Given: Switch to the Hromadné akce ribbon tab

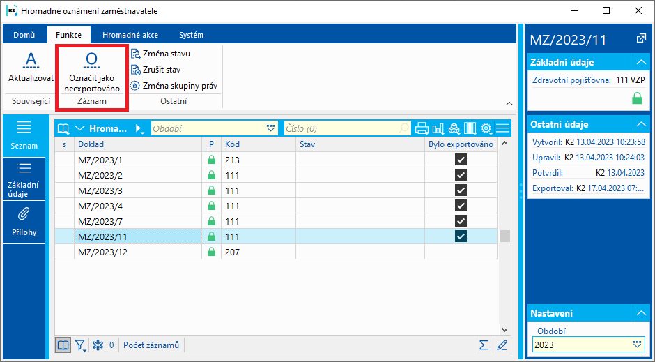Looking at the screenshot, I should point(130,35).
